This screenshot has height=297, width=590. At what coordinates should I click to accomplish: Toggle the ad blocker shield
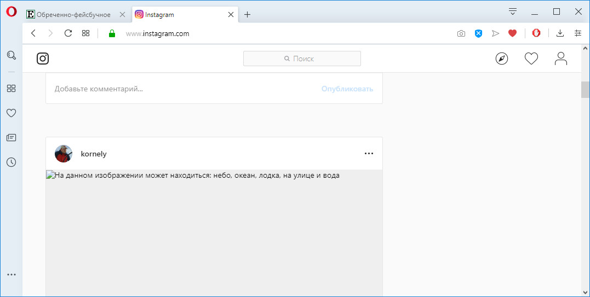(x=478, y=33)
